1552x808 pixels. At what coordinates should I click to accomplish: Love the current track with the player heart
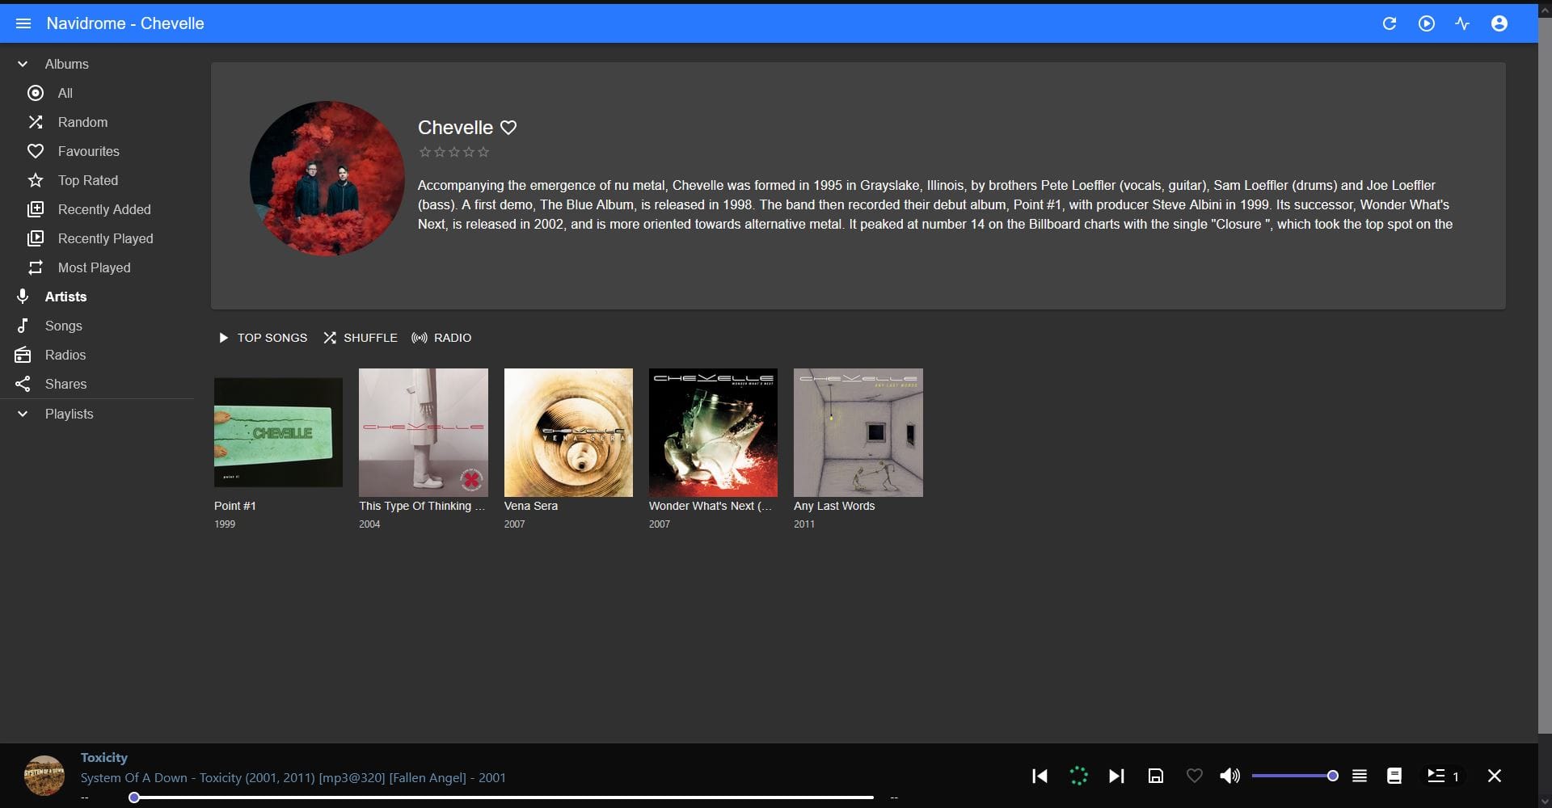(x=1194, y=776)
